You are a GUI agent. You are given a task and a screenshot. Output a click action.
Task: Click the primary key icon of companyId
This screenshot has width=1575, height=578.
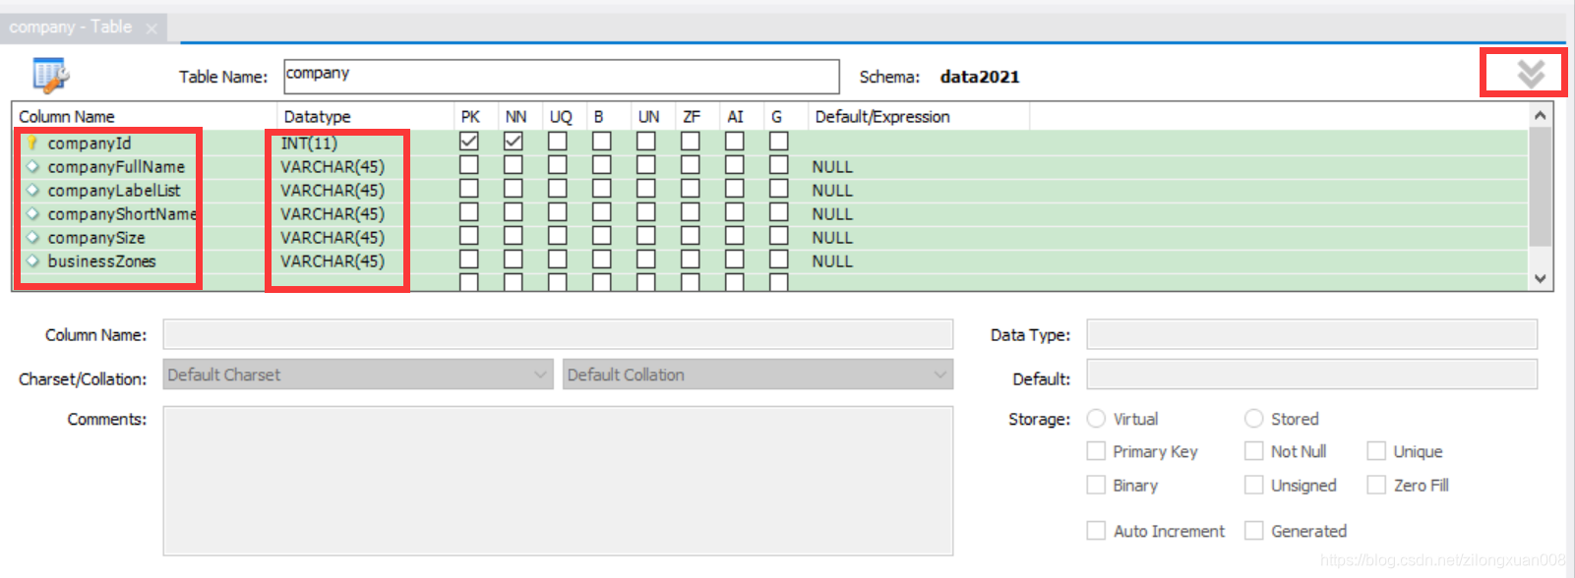pos(31,143)
